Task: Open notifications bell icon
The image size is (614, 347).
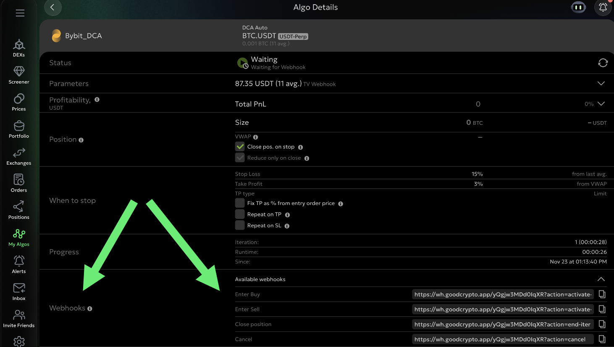Action: (603, 8)
